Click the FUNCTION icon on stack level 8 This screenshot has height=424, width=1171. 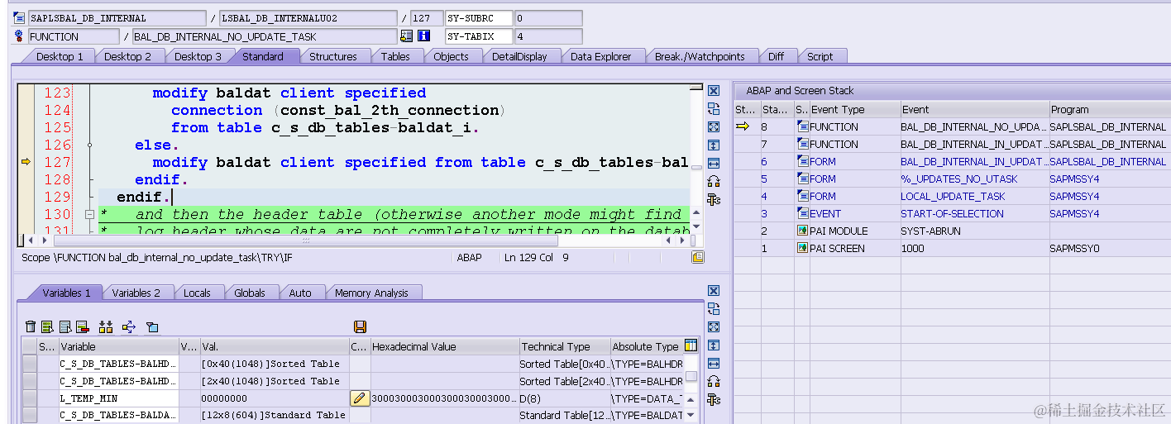[x=802, y=126]
